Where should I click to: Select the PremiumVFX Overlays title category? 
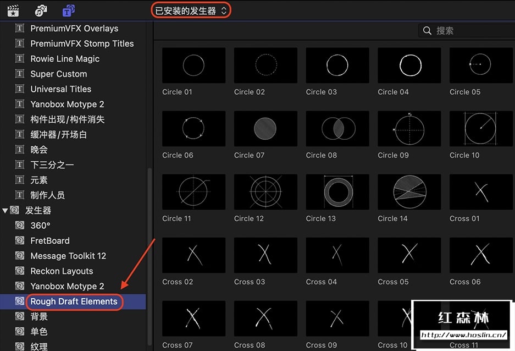[x=74, y=28]
